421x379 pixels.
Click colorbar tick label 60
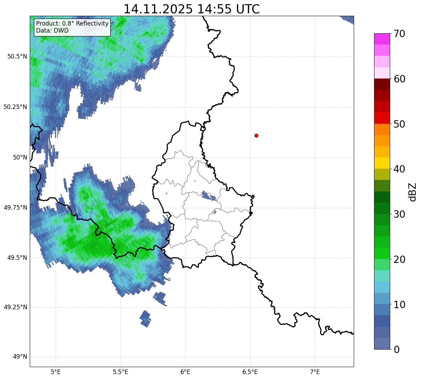[x=399, y=79]
